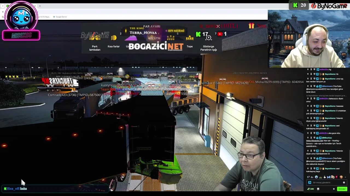This screenshot has width=350, height=196.
Task: Open the chat shop icon
Action: tap(318, 189)
